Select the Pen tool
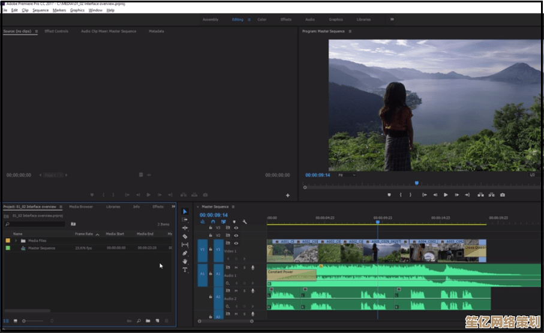The width and height of the screenshot is (544, 333). click(185, 253)
